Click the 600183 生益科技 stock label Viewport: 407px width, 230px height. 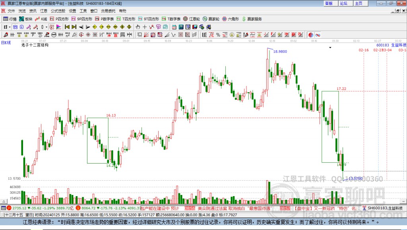[391, 45]
